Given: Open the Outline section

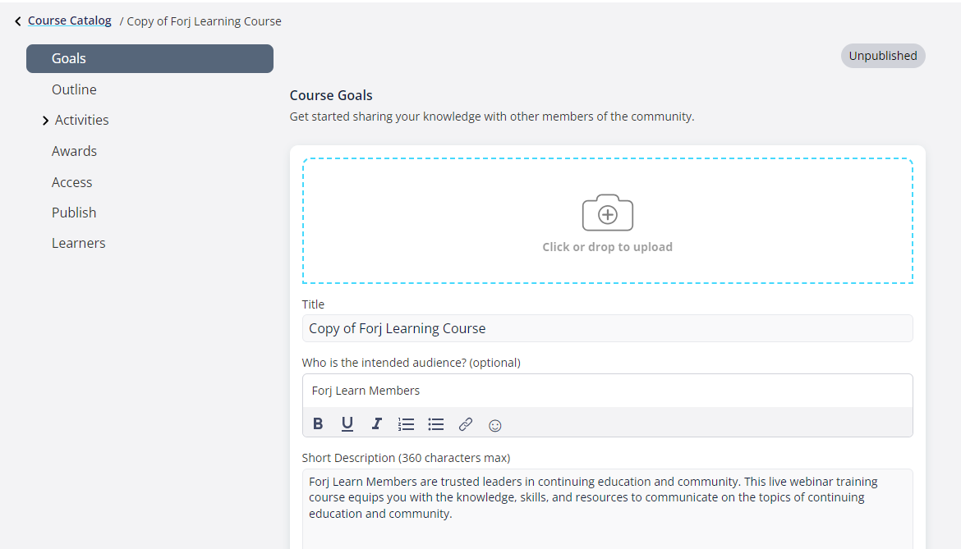Looking at the screenshot, I should (74, 89).
